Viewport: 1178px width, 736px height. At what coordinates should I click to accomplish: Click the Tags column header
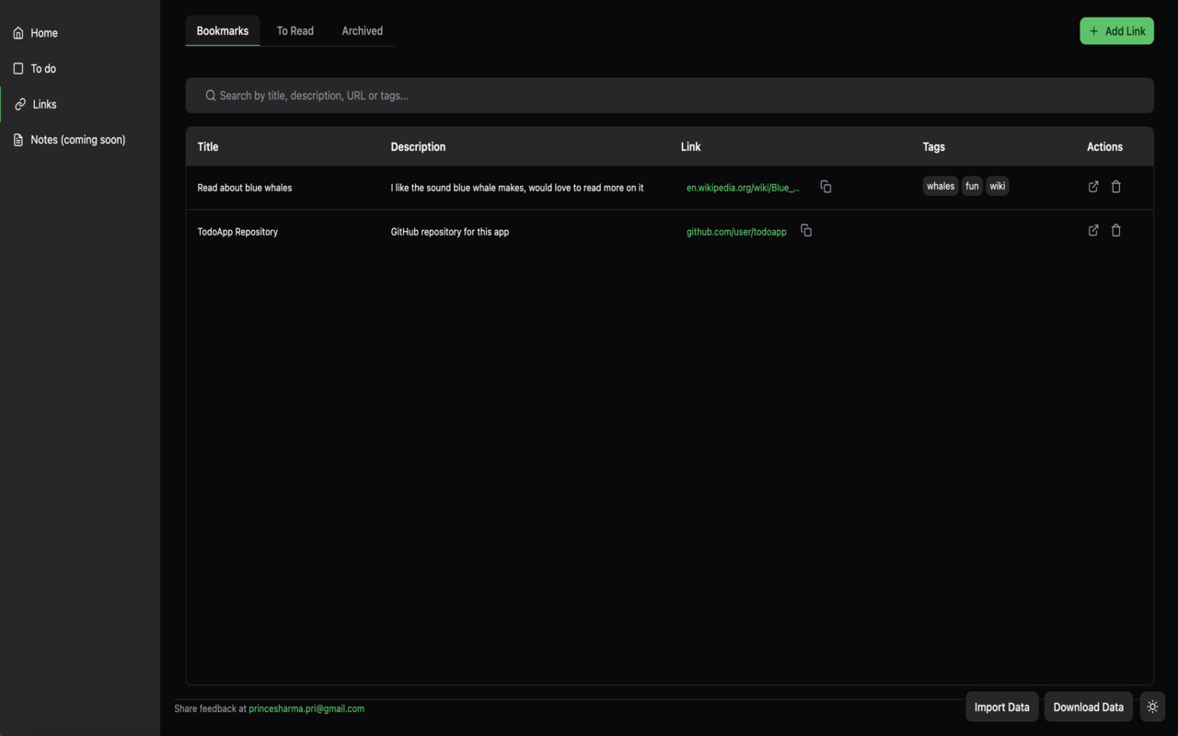(x=934, y=146)
